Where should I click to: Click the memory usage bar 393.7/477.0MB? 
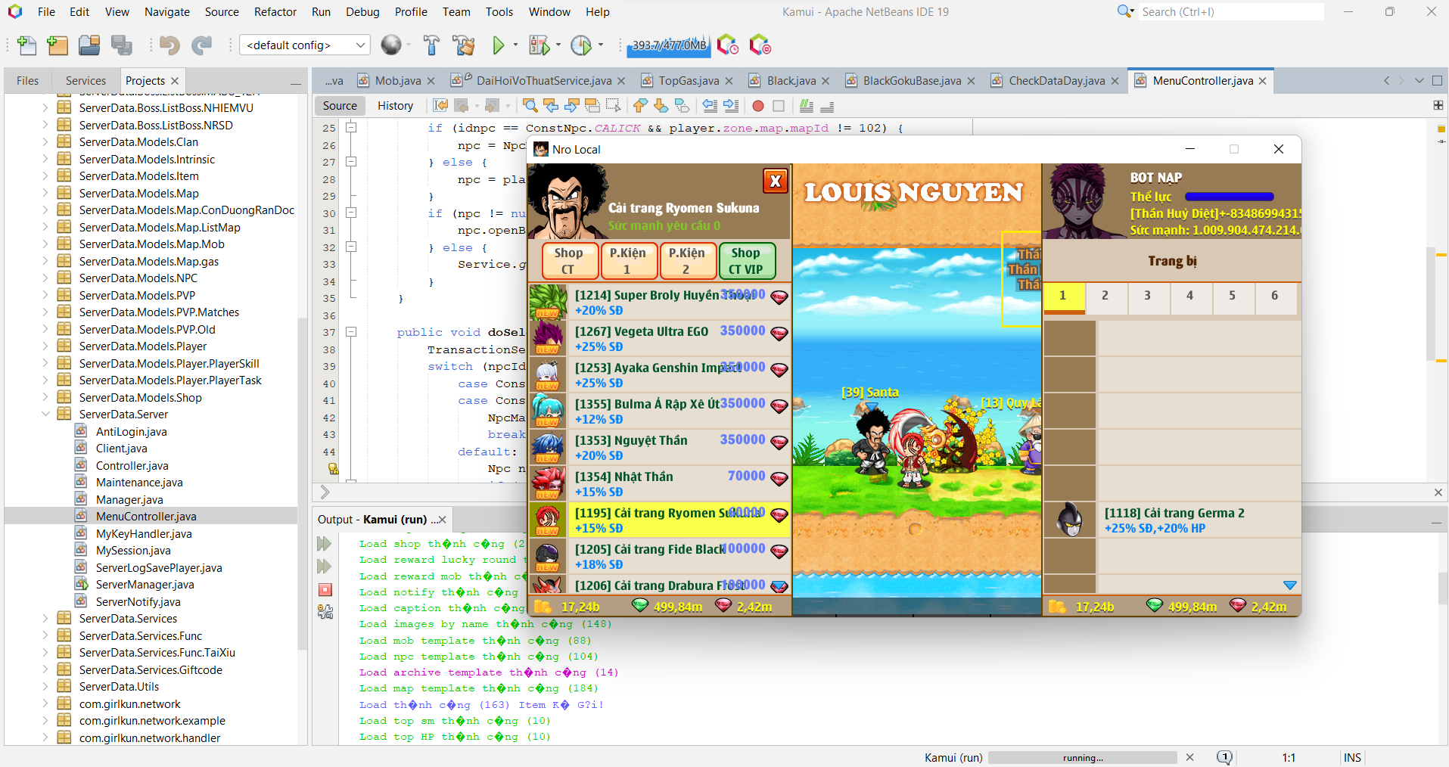[x=668, y=45]
